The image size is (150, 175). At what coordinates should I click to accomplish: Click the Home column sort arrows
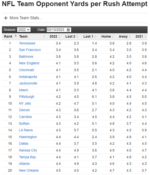click(x=113, y=36)
